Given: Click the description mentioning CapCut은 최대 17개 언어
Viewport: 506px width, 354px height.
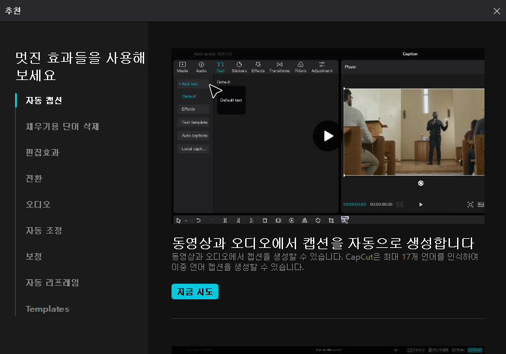Looking at the screenshot, I should pyautogui.click(x=325, y=262).
